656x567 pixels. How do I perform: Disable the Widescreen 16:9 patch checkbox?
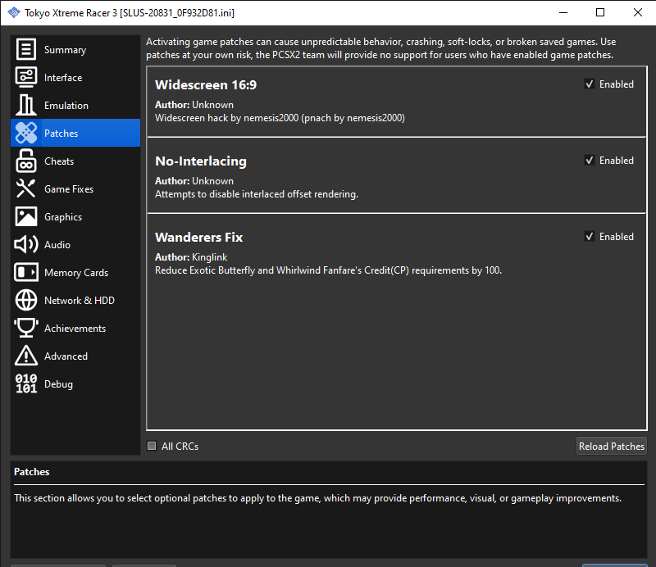tap(590, 84)
